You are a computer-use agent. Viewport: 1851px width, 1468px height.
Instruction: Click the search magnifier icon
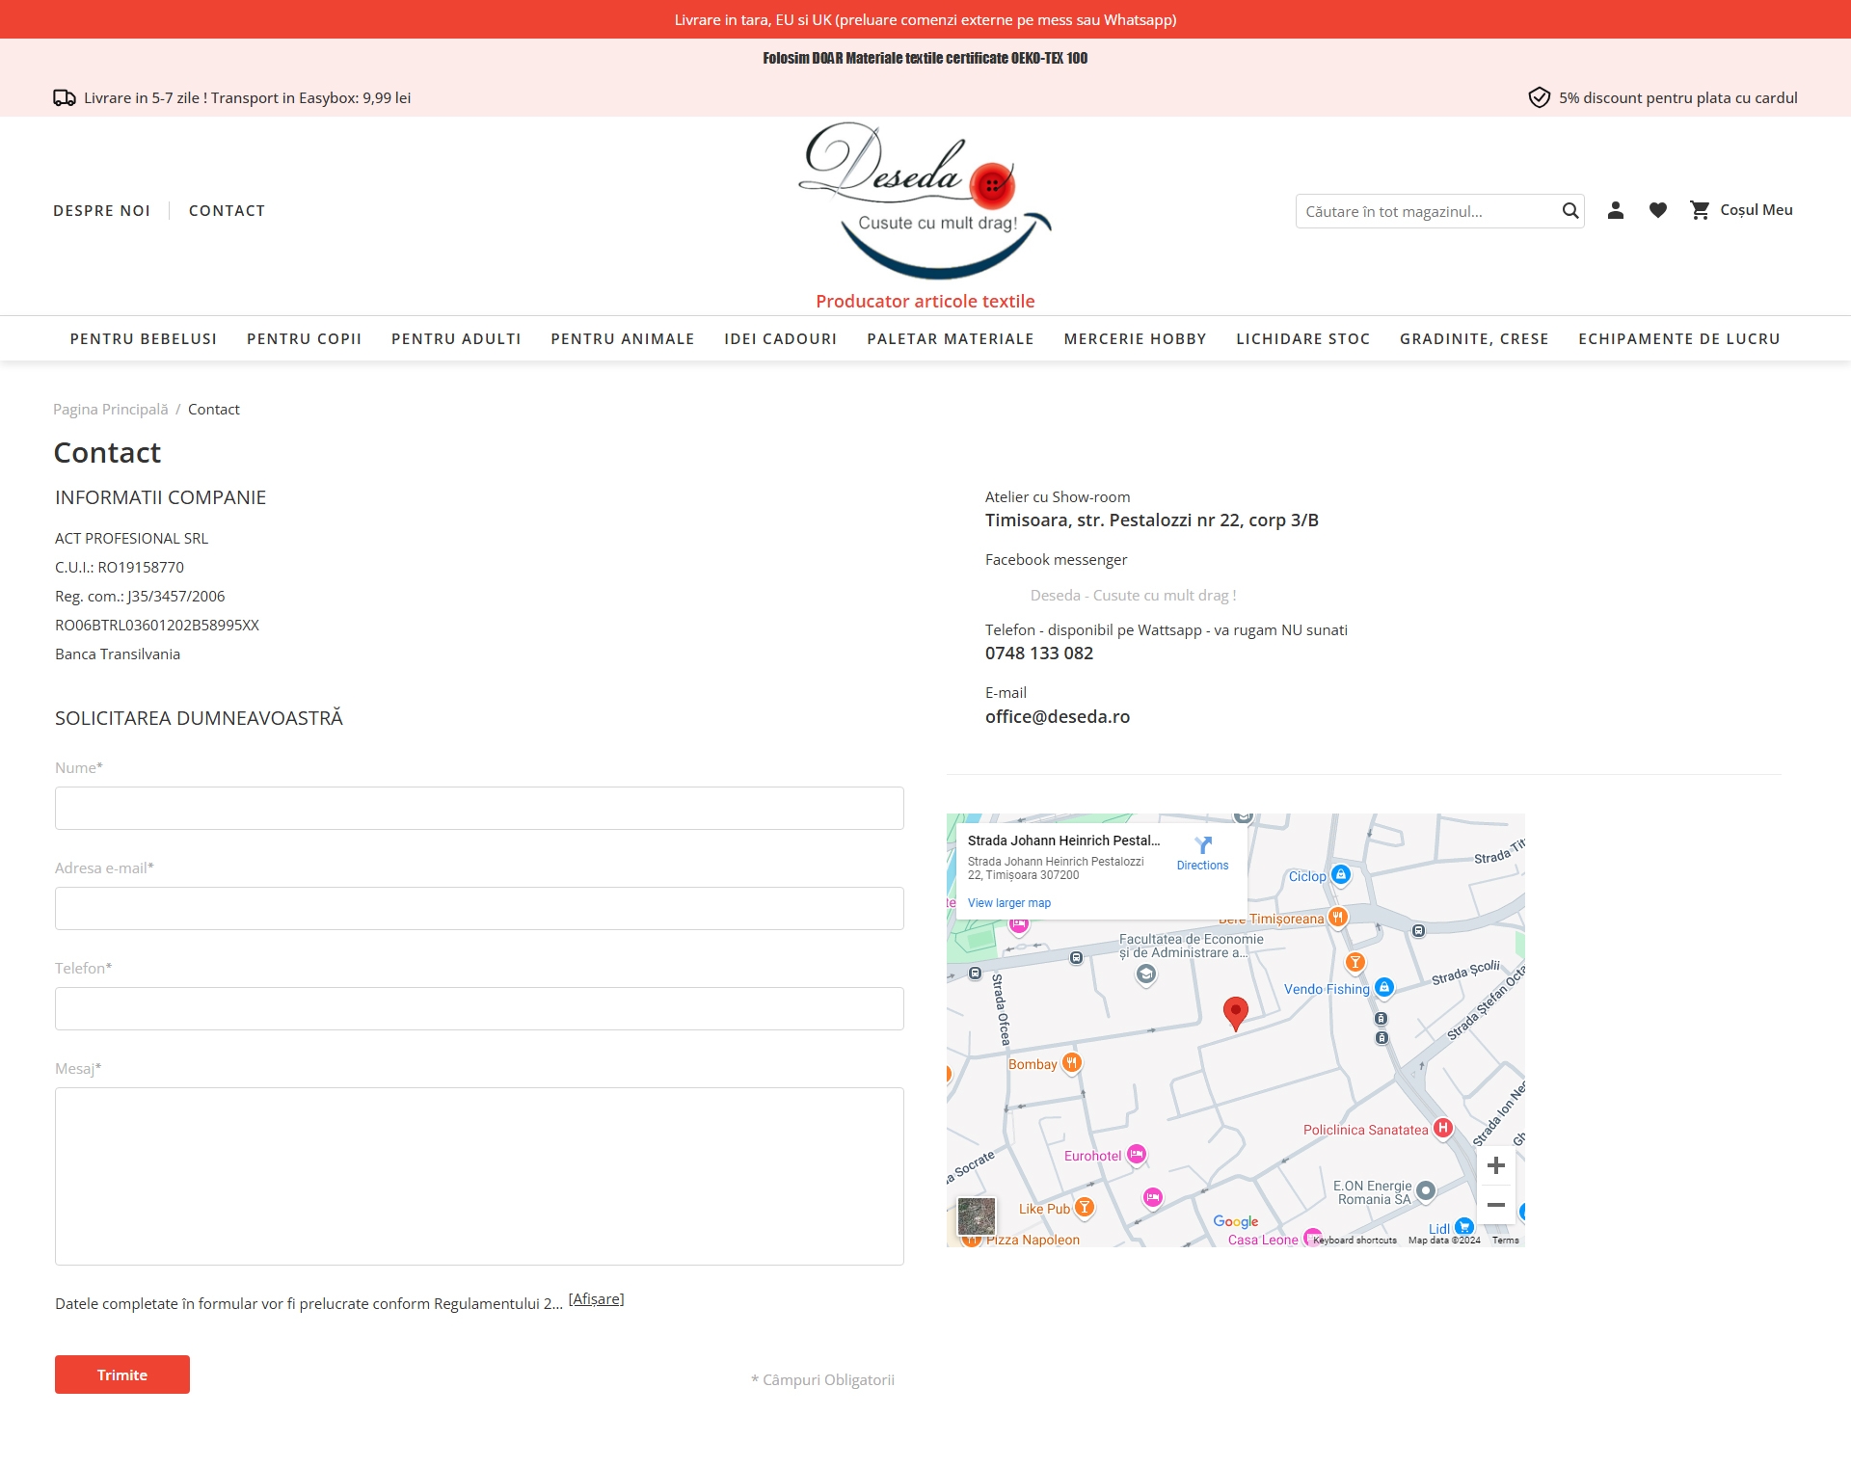[x=1569, y=211]
